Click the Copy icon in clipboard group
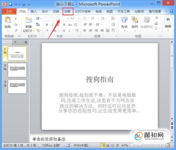The height and width of the screenshot is (150, 176). (15, 24)
